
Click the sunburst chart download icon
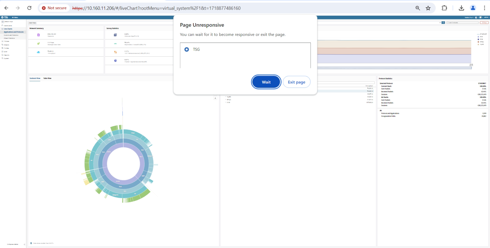(x=215, y=98)
